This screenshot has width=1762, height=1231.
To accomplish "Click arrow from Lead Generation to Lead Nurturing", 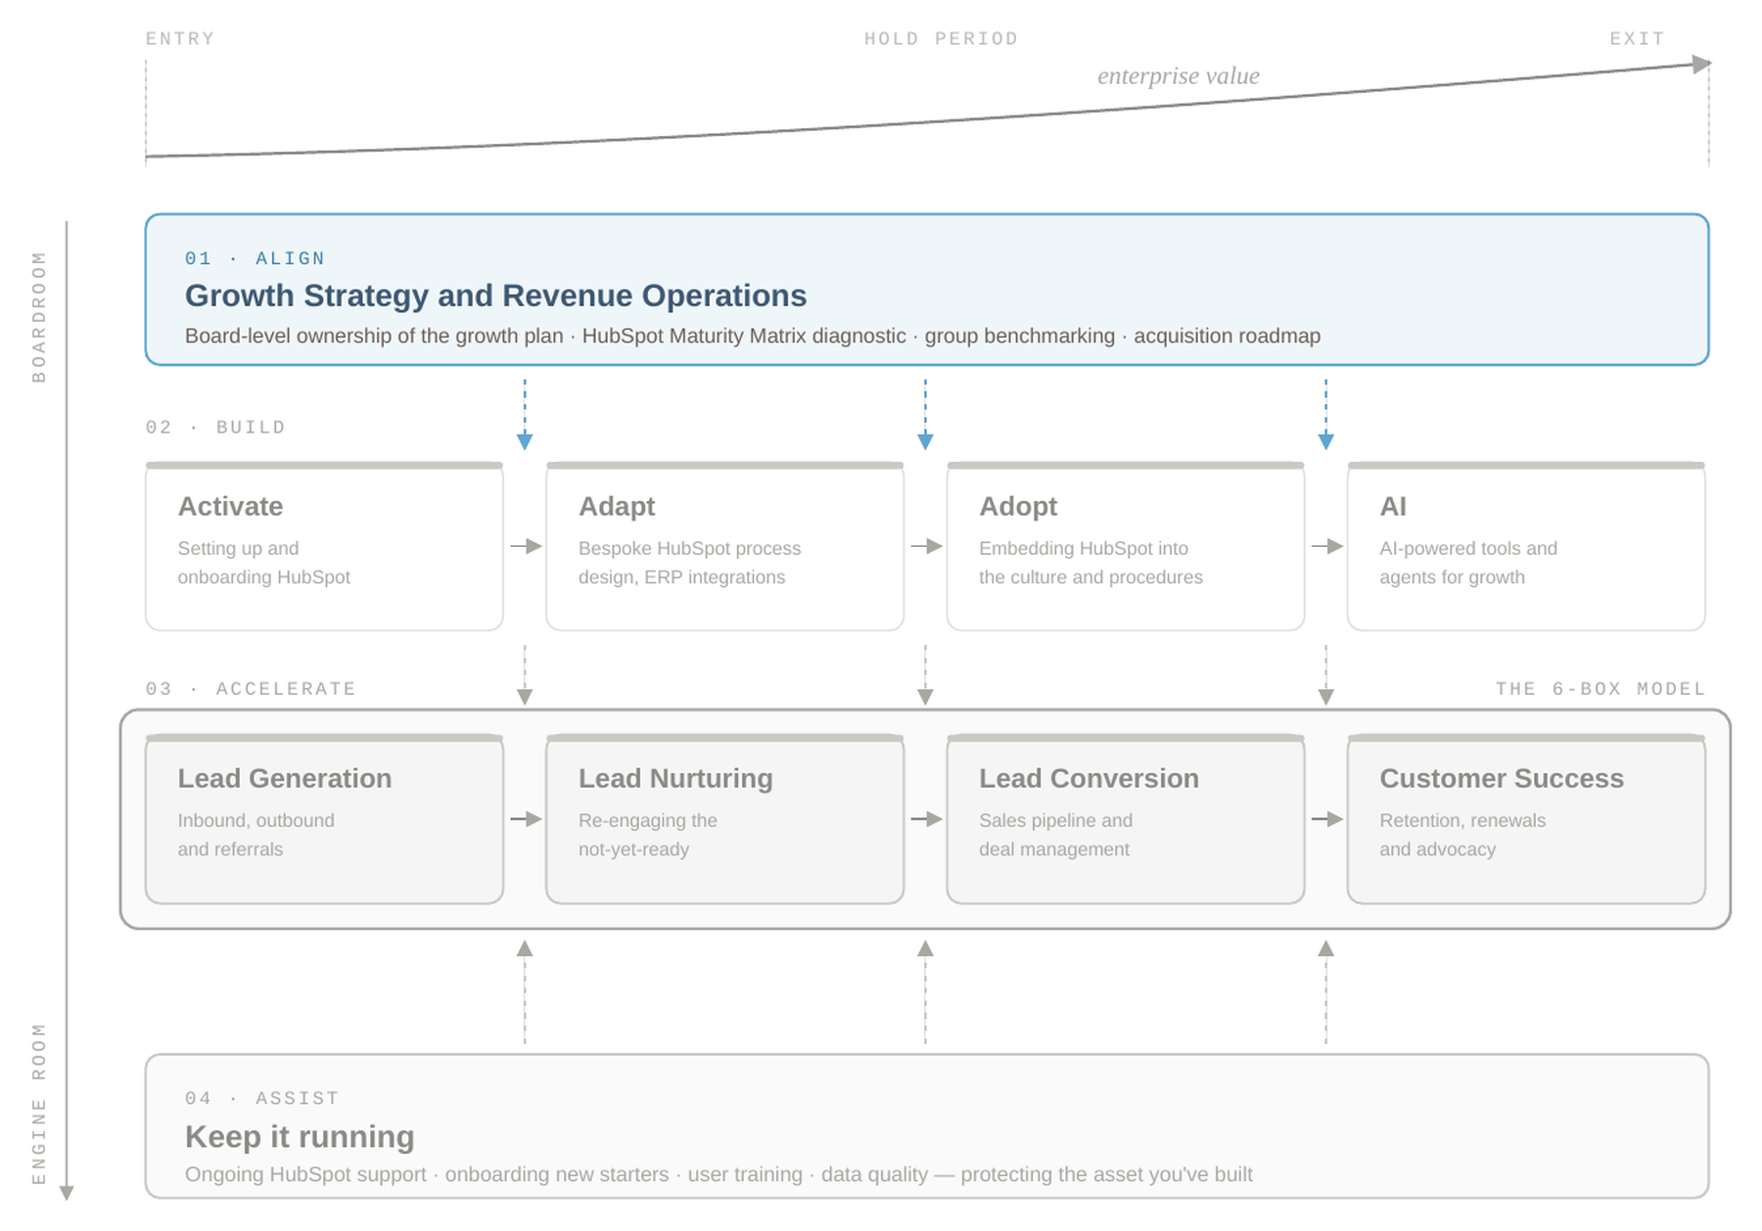I will pos(526,819).
